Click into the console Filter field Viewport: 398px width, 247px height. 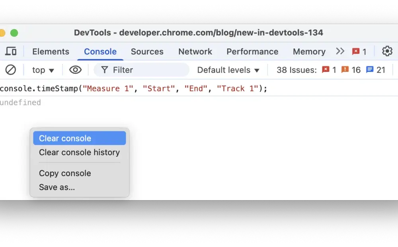141,69
